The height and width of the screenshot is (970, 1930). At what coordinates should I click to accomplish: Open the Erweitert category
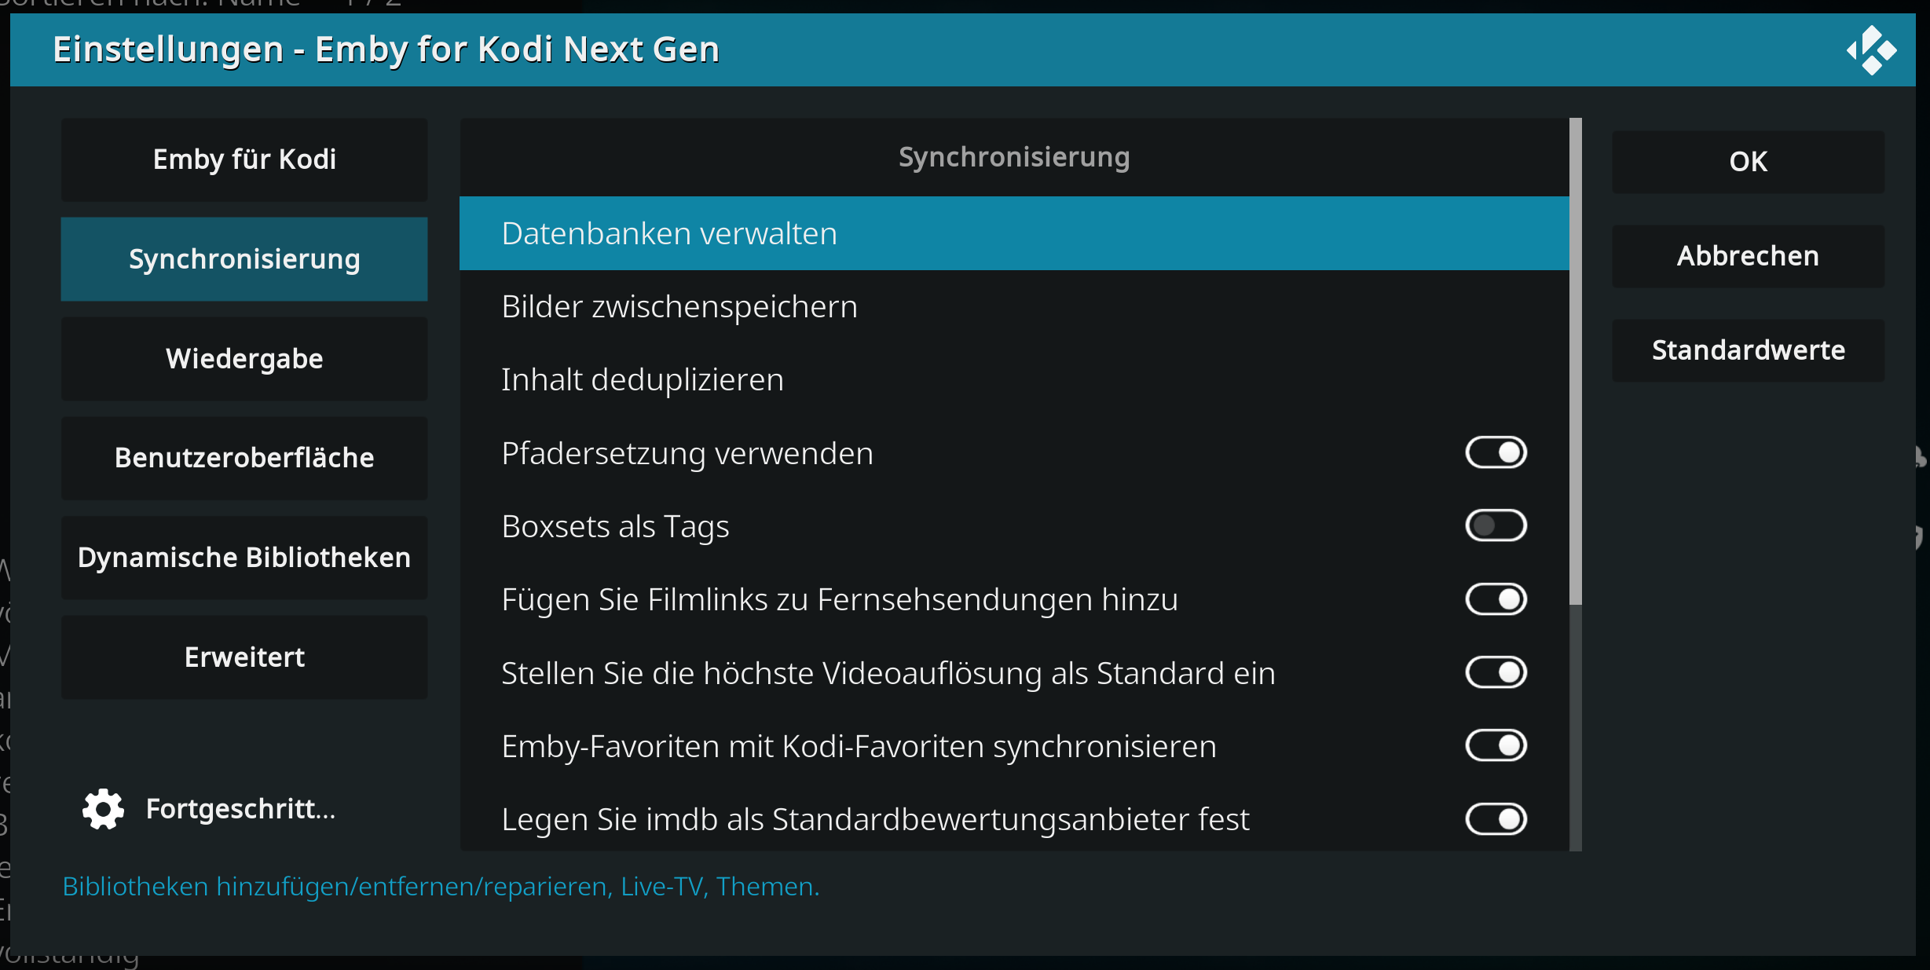click(244, 657)
